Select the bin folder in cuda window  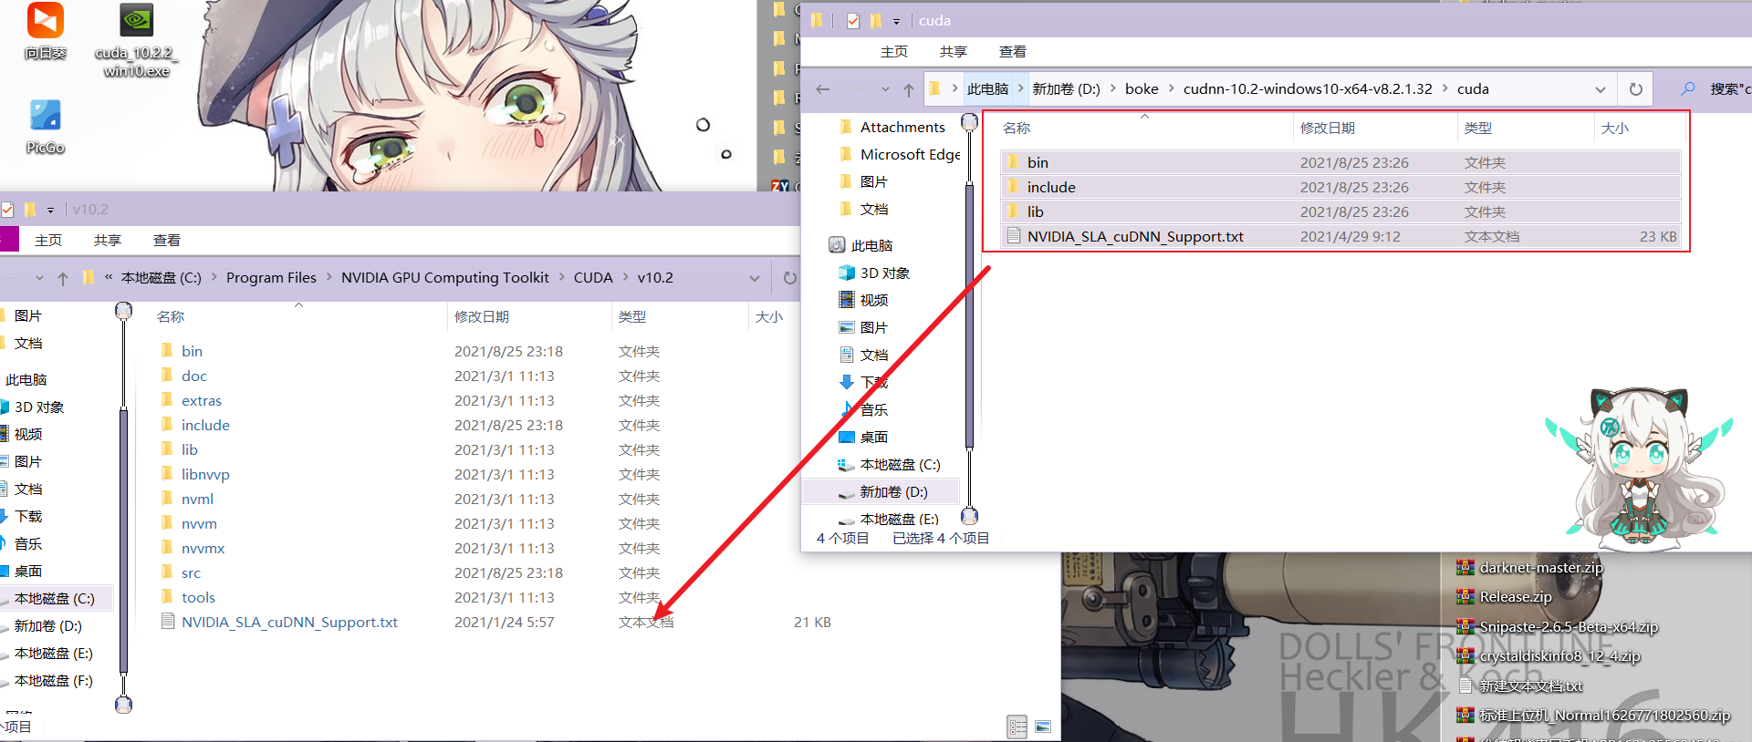[1340, 162]
